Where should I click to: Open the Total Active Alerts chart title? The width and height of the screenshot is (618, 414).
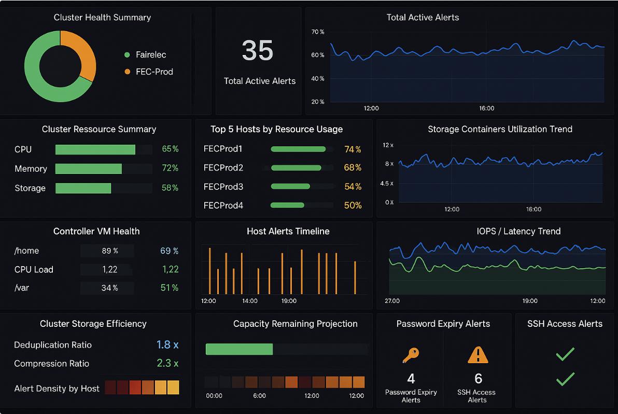coord(423,17)
